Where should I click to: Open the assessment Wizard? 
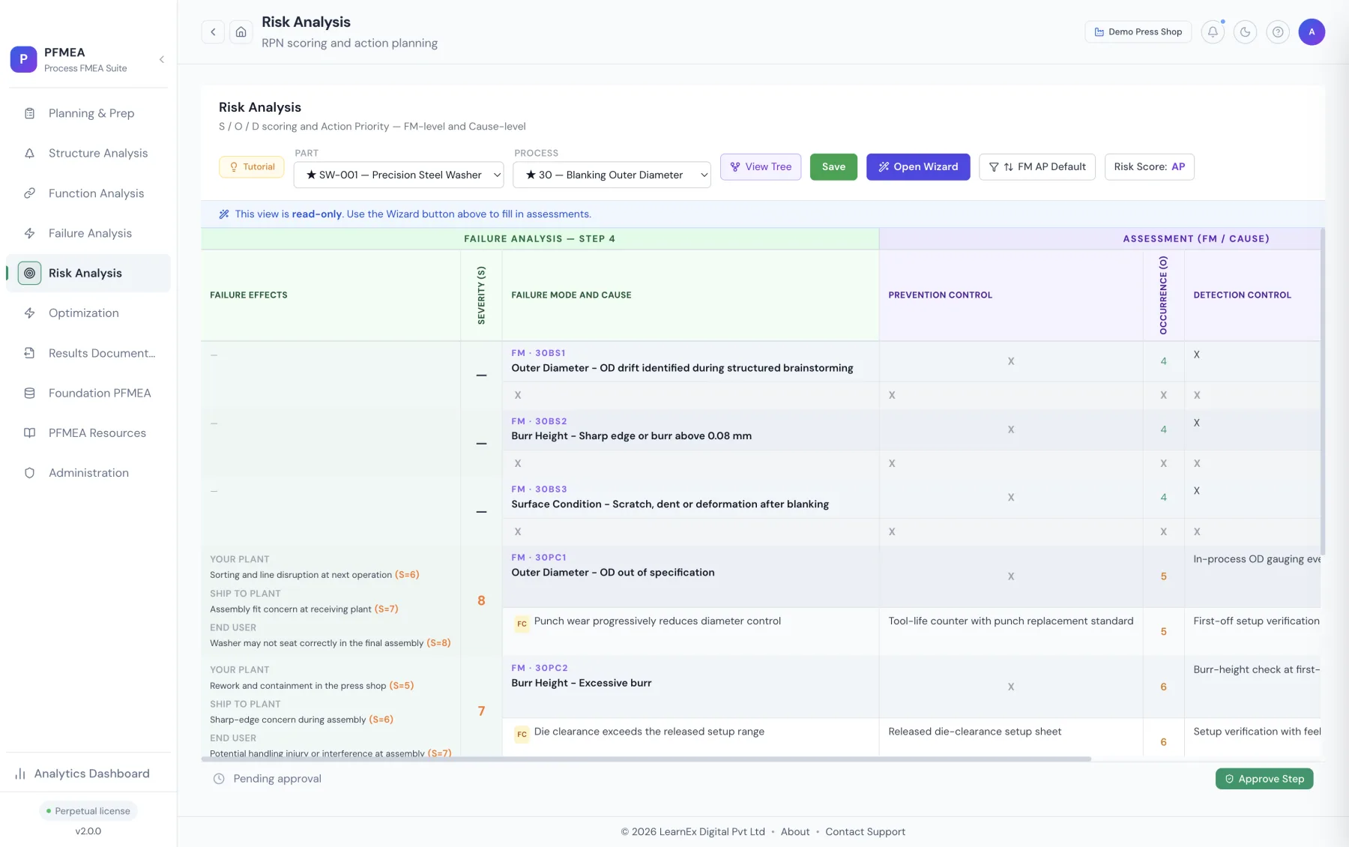click(918, 166)
